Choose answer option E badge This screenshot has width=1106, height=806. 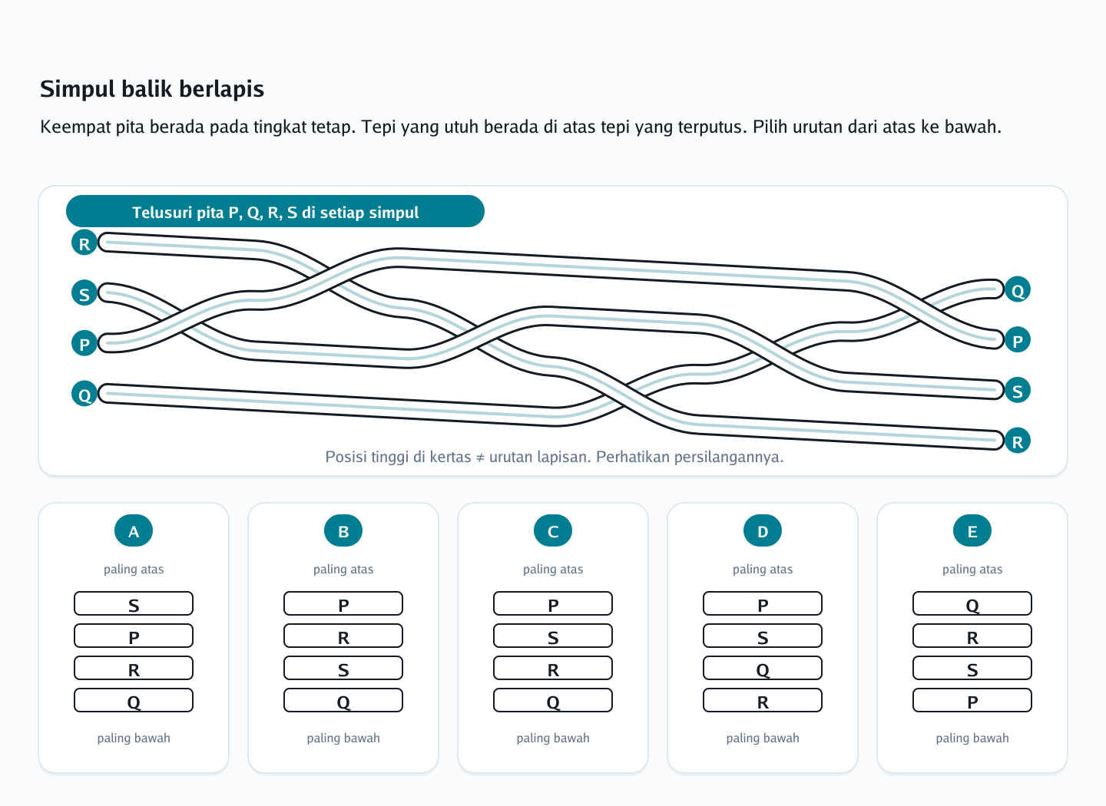pos(972,530)
